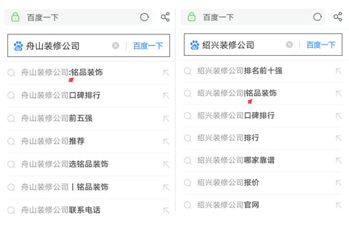Screen dimensions: 349x230
Task: Clear the 绍兴装修公司 search text
Action: coord(289,45)
